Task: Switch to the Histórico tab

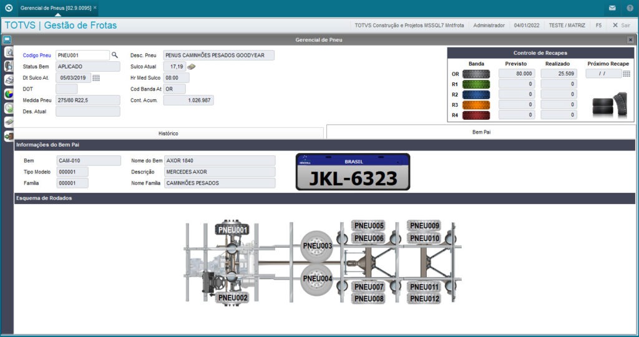Action: 168,134
